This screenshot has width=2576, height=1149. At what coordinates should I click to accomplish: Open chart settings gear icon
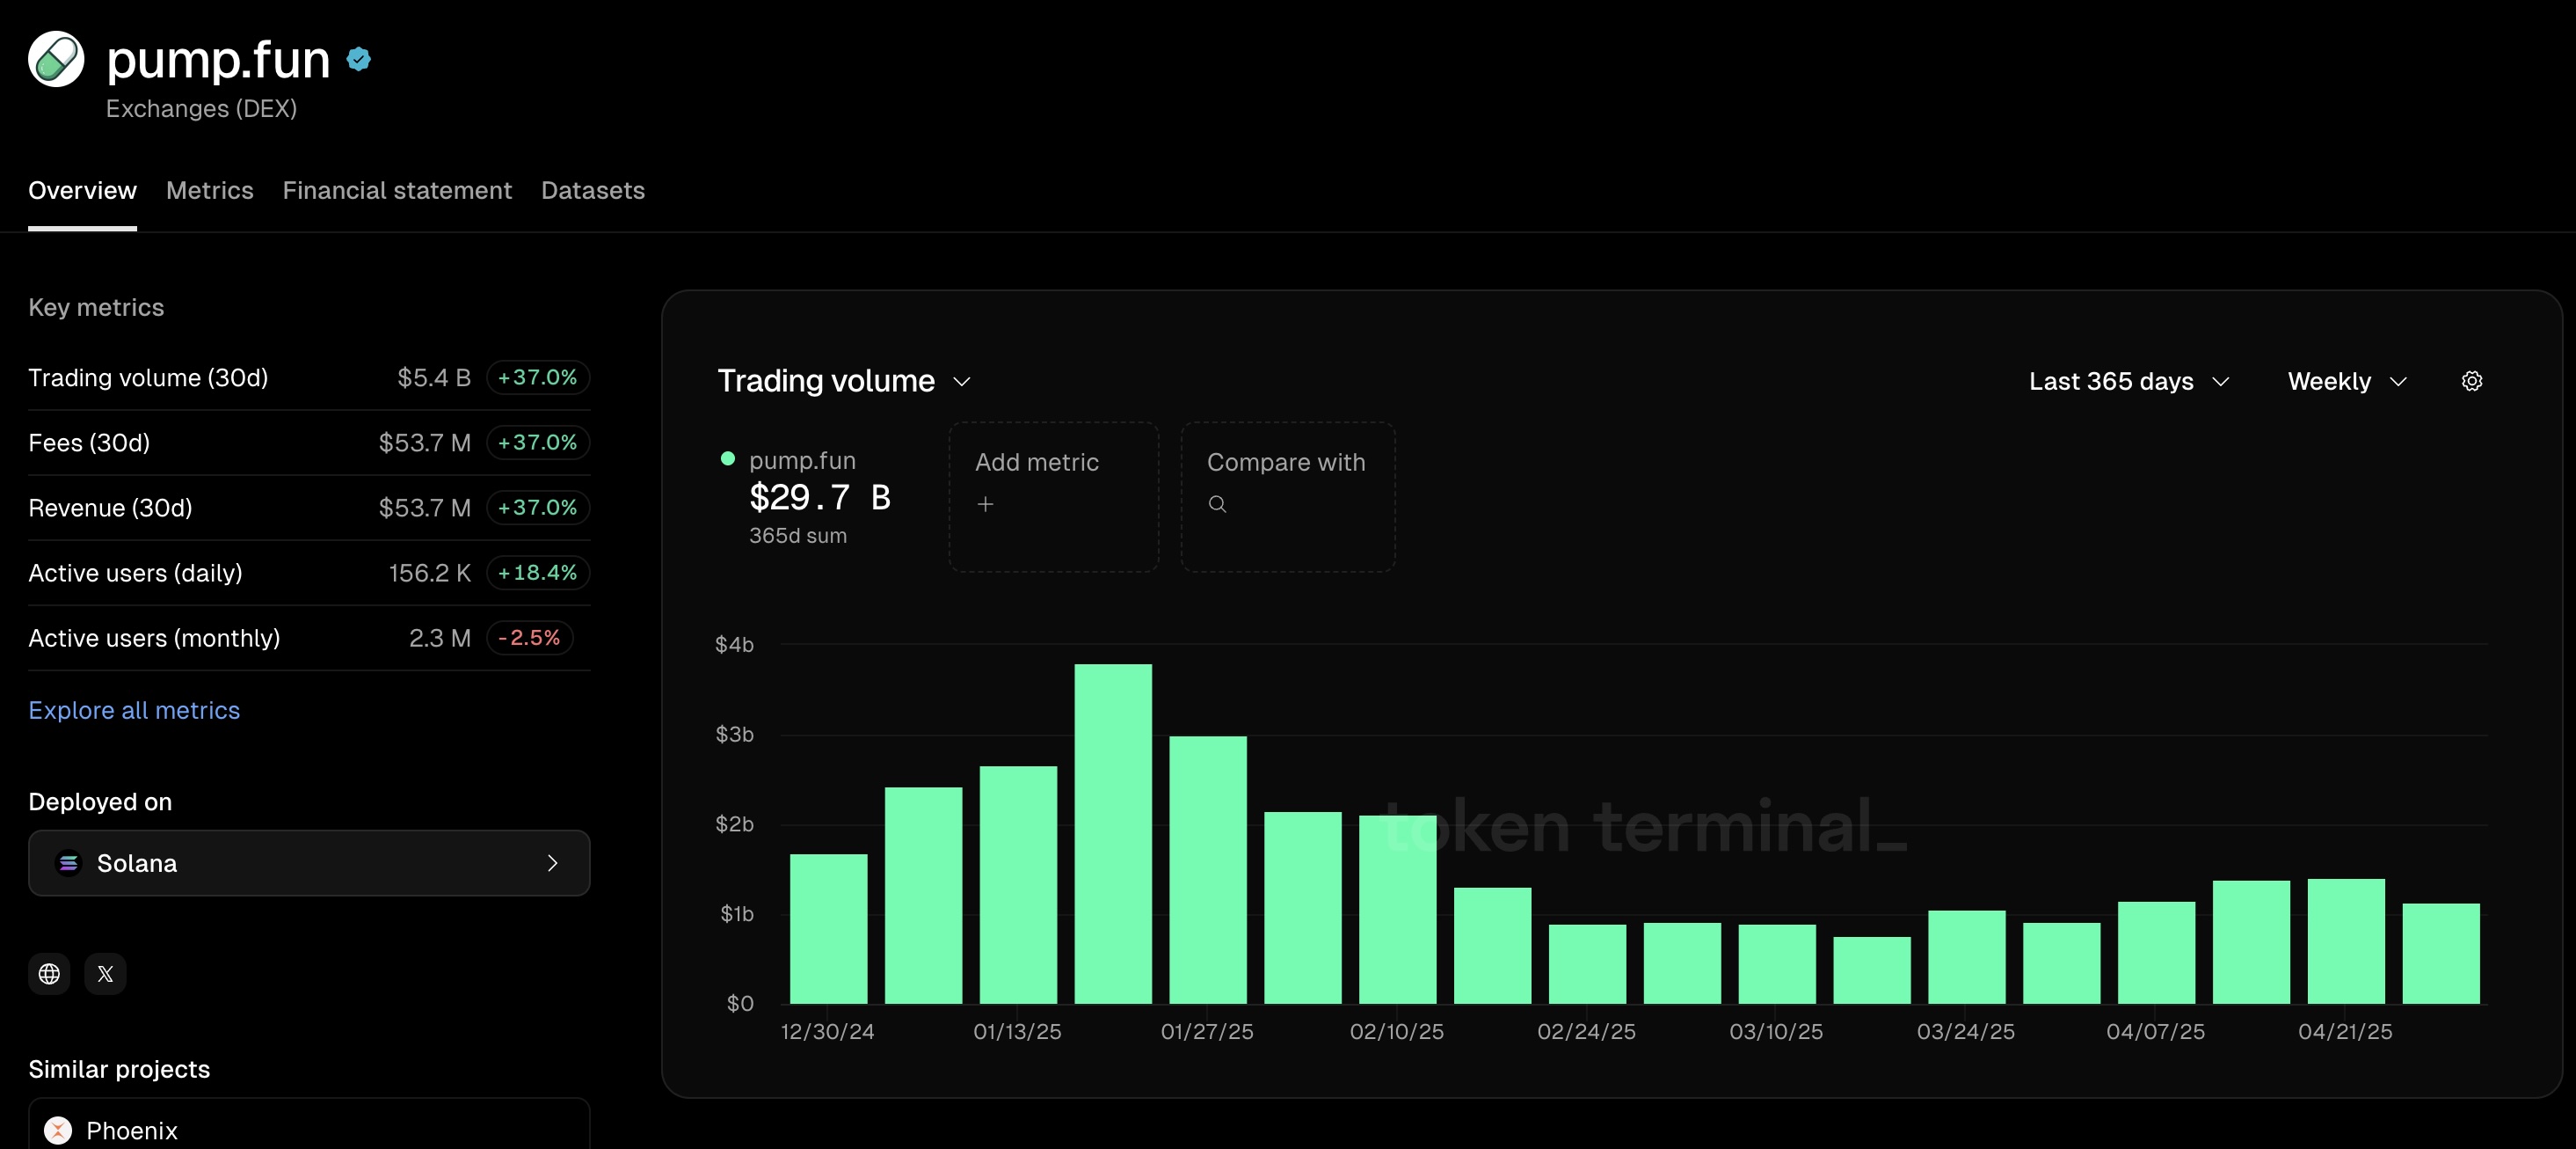click(x=2471, y=381)
